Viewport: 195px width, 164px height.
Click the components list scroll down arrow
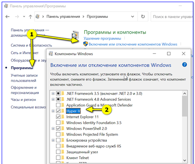[x=185, y=160]
